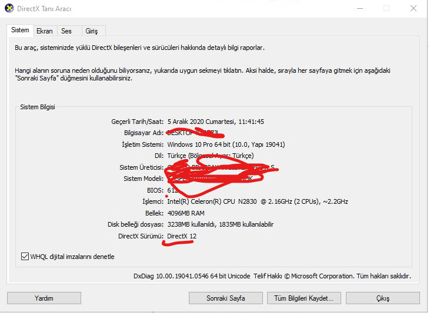Image resolution: width=430 pixels, height=313 pixels.
Task: Click the Geçerli Tarih/Saat label
Action: [x=138, y=122]
